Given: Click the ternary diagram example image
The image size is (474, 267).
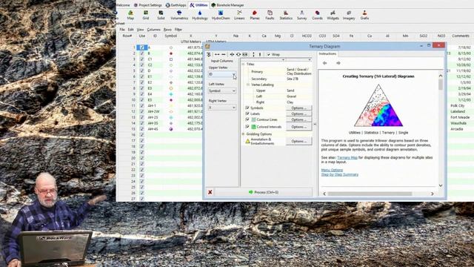Looking at the screenshot, I should [x=378, y=105].
